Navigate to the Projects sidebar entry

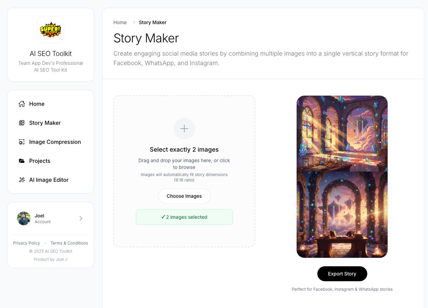39,161
